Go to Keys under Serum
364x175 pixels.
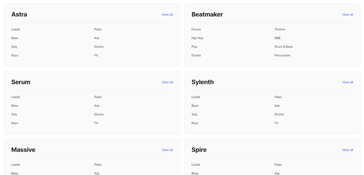coord(15,123)
